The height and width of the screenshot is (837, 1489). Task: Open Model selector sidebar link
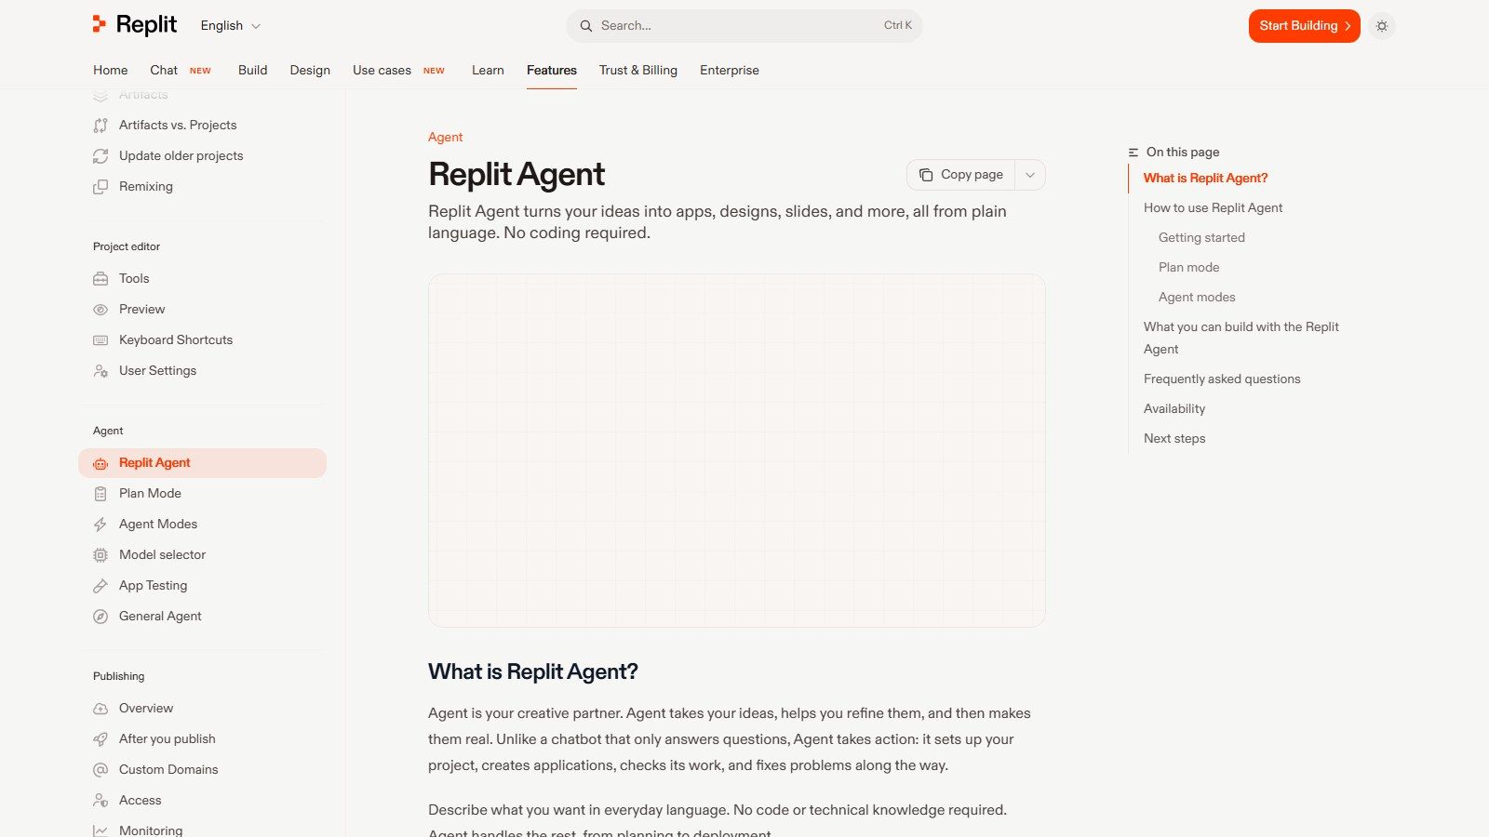tap(203, 555)
